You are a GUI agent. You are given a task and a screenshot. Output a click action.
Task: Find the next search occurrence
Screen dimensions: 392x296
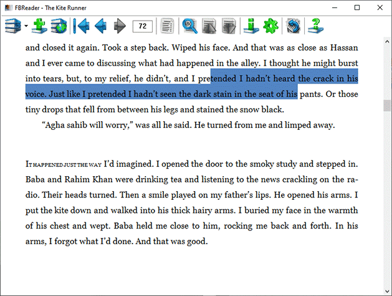point(229,26)
